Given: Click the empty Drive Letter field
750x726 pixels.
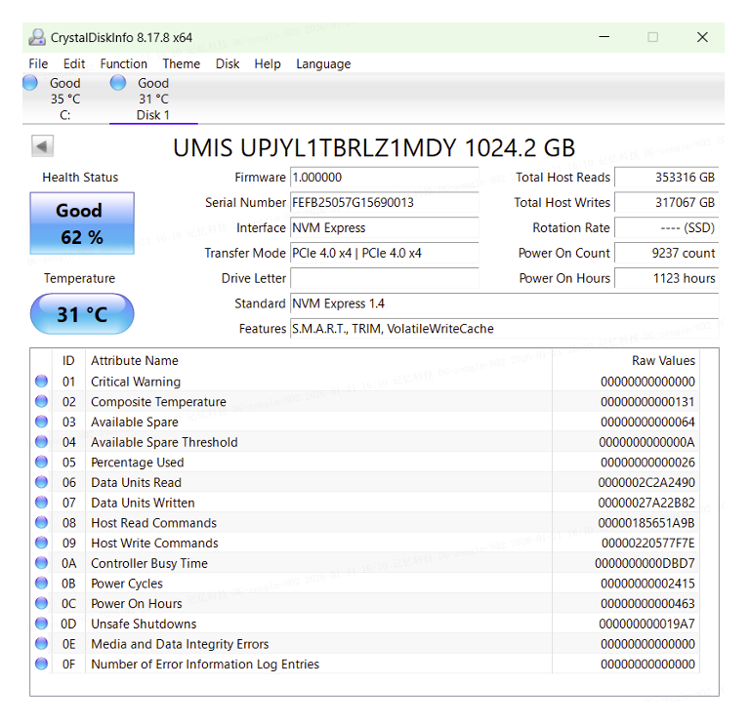Looking at the screenshot, I should pos(384,278).
